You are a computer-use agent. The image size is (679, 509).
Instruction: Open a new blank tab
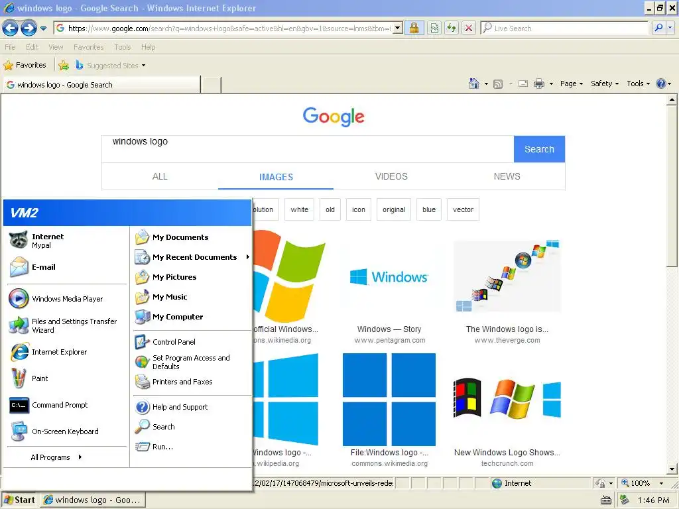click(212, 84)
